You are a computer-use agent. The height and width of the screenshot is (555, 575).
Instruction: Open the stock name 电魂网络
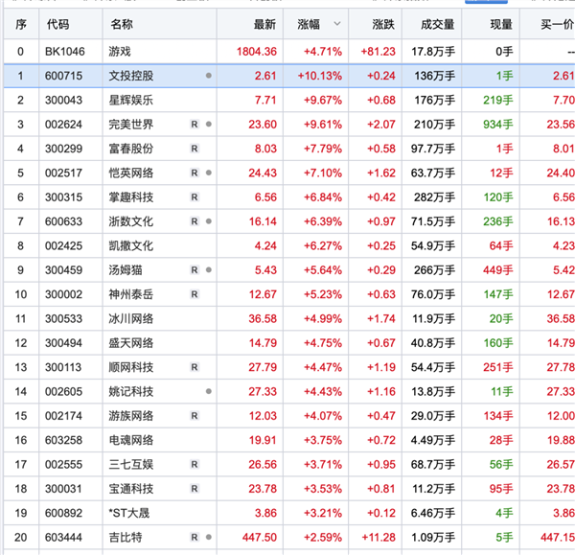pyautogui.click(x=131, y=441)
